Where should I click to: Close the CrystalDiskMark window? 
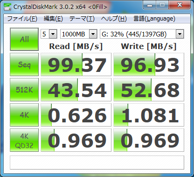[x=180, y=5]
